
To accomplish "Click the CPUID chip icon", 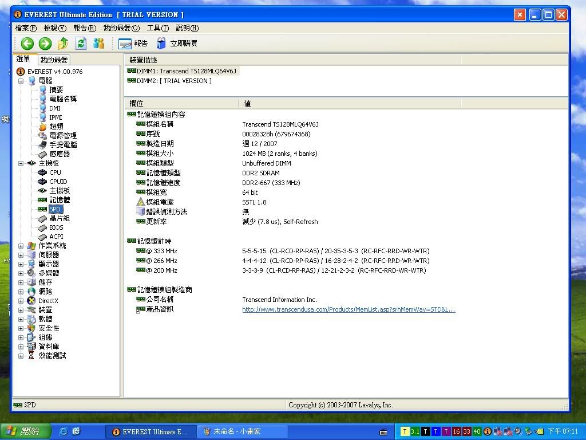I will pos(42,182).
